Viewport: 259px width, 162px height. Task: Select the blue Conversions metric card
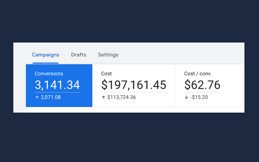click(x=59, y=85)
